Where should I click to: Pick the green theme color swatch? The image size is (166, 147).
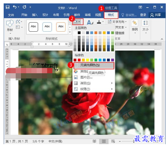tap(113, 33)
